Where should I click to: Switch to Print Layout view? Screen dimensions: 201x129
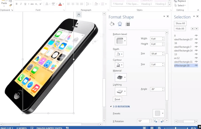coord(152,128)
